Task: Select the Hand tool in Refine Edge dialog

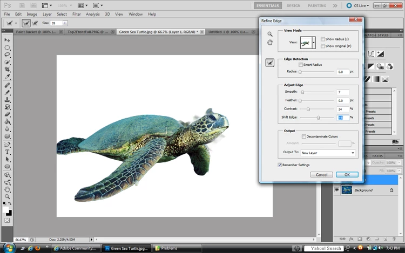Action: tap(270, 43)
